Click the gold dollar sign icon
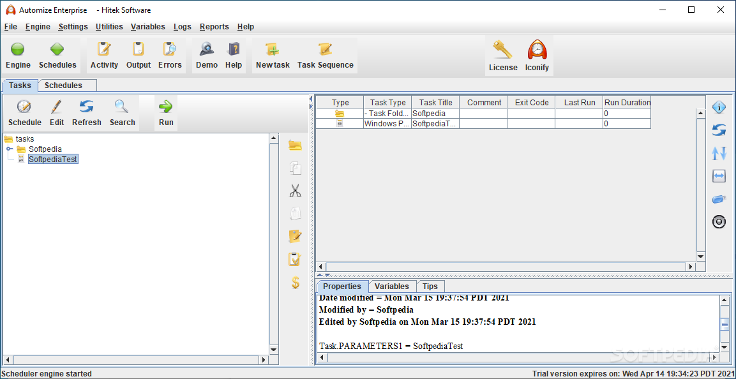 [296, 282]
